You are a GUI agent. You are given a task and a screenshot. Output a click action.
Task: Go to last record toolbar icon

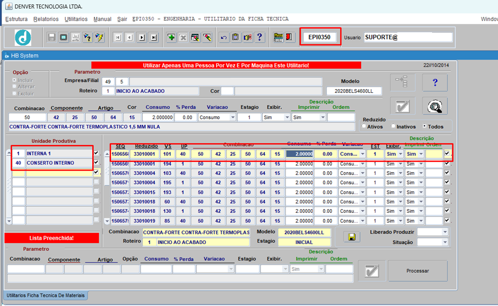point(154,38)
